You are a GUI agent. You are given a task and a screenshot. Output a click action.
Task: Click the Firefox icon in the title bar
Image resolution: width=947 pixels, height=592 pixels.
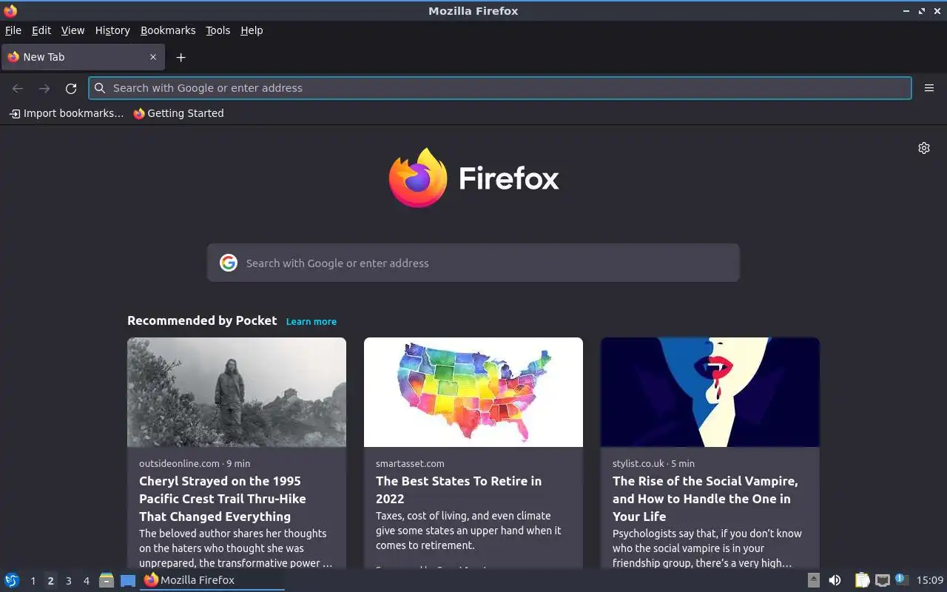coord(10,10)
